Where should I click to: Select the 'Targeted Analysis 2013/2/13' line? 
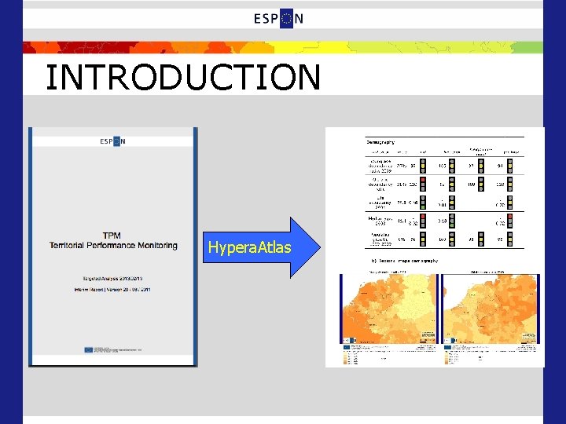(112, 279)
